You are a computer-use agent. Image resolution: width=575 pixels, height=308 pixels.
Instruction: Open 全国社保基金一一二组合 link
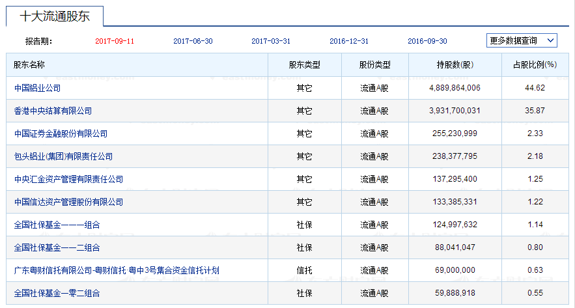point(57,247)
